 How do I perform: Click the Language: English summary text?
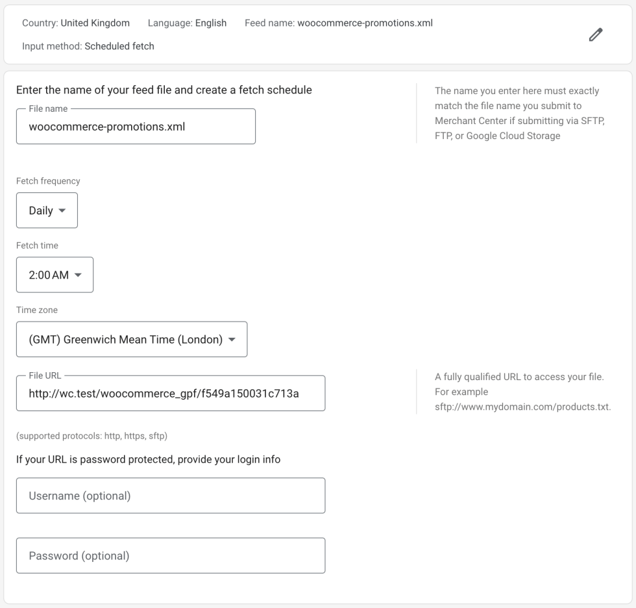pos(187,23)
